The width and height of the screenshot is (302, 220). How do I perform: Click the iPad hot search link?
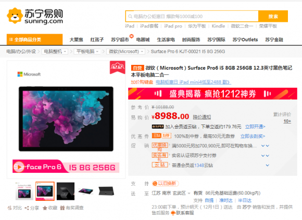pyautogui.click(x=130, y=26)
